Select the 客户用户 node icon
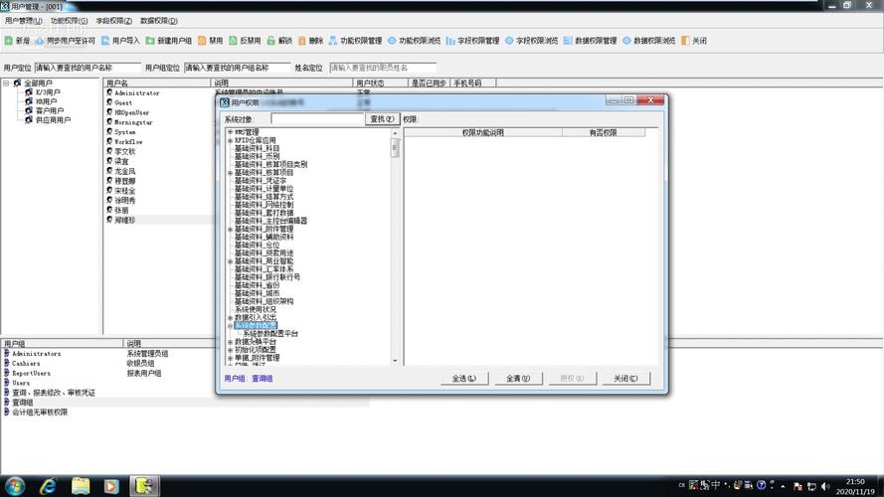884x497 pixels. [x=29, y=110]
